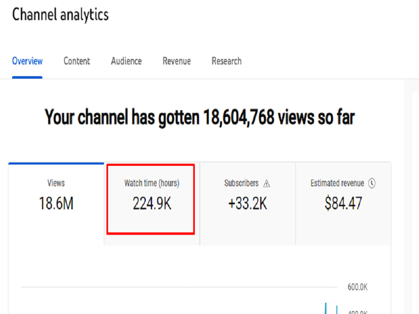419x314 pixels.
Task: Click the clock icon beside Estimated revenue
Action: (x=372, y=183)
